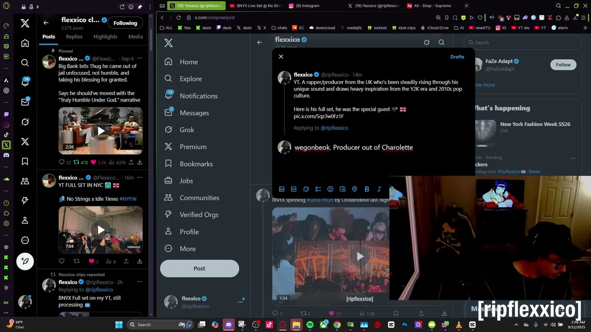Open Discord icon in Opera sidebar
Image resolution: width=591 pixels, height=332 pixels.
(x=6, y=155)
